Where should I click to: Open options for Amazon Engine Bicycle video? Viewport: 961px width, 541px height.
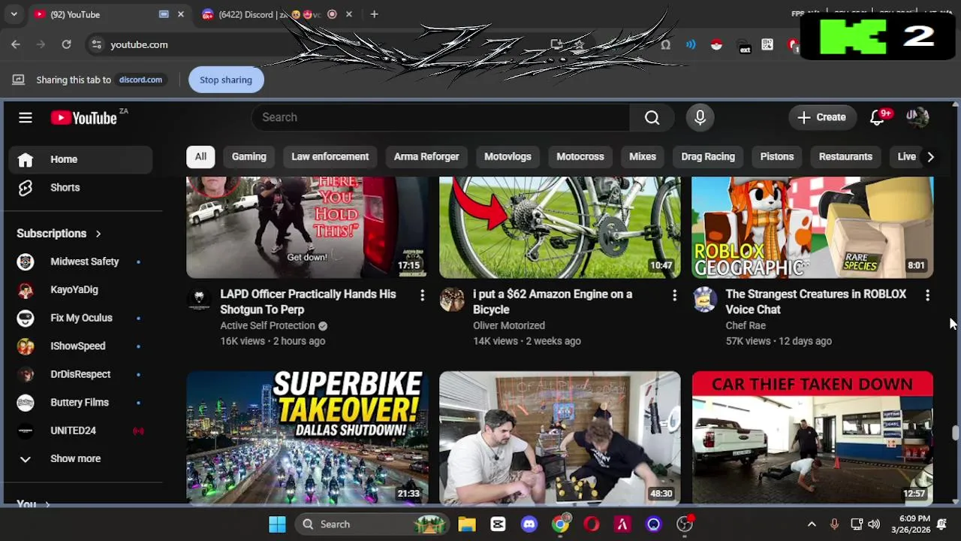pyautogui.click(x=674, y=296)
